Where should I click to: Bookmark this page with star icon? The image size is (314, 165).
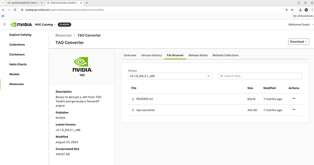(292, 10)
